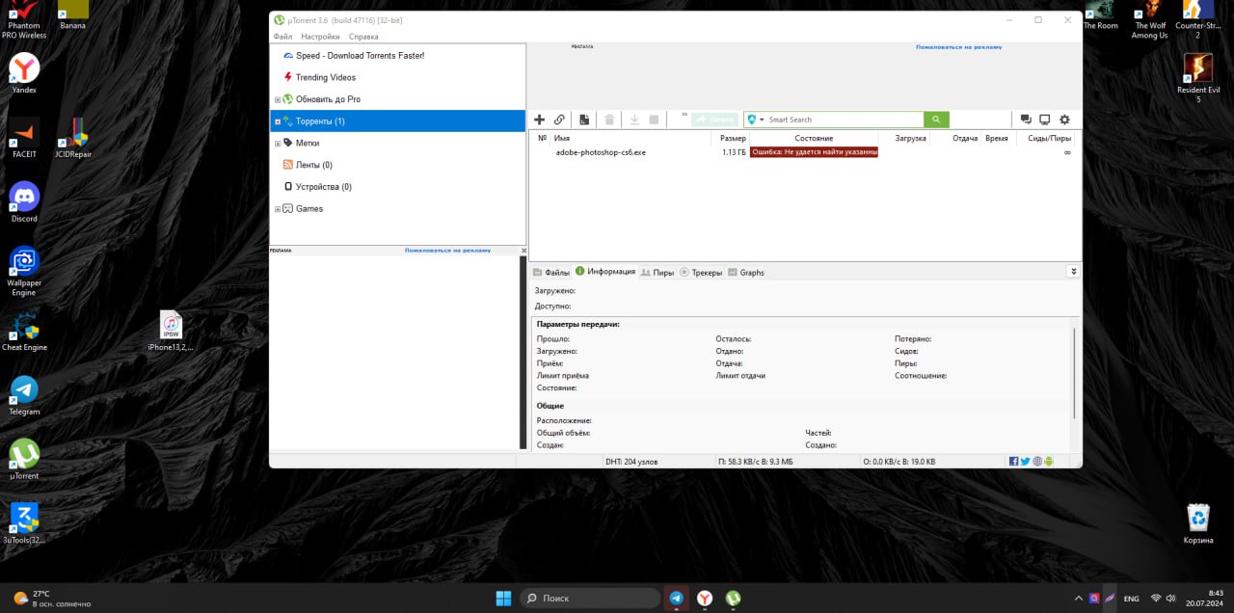Click the Remote monitor icon in toolbar
Image resolution: width=1234 pixels, height=613 pixels.
pos(1044,120)
